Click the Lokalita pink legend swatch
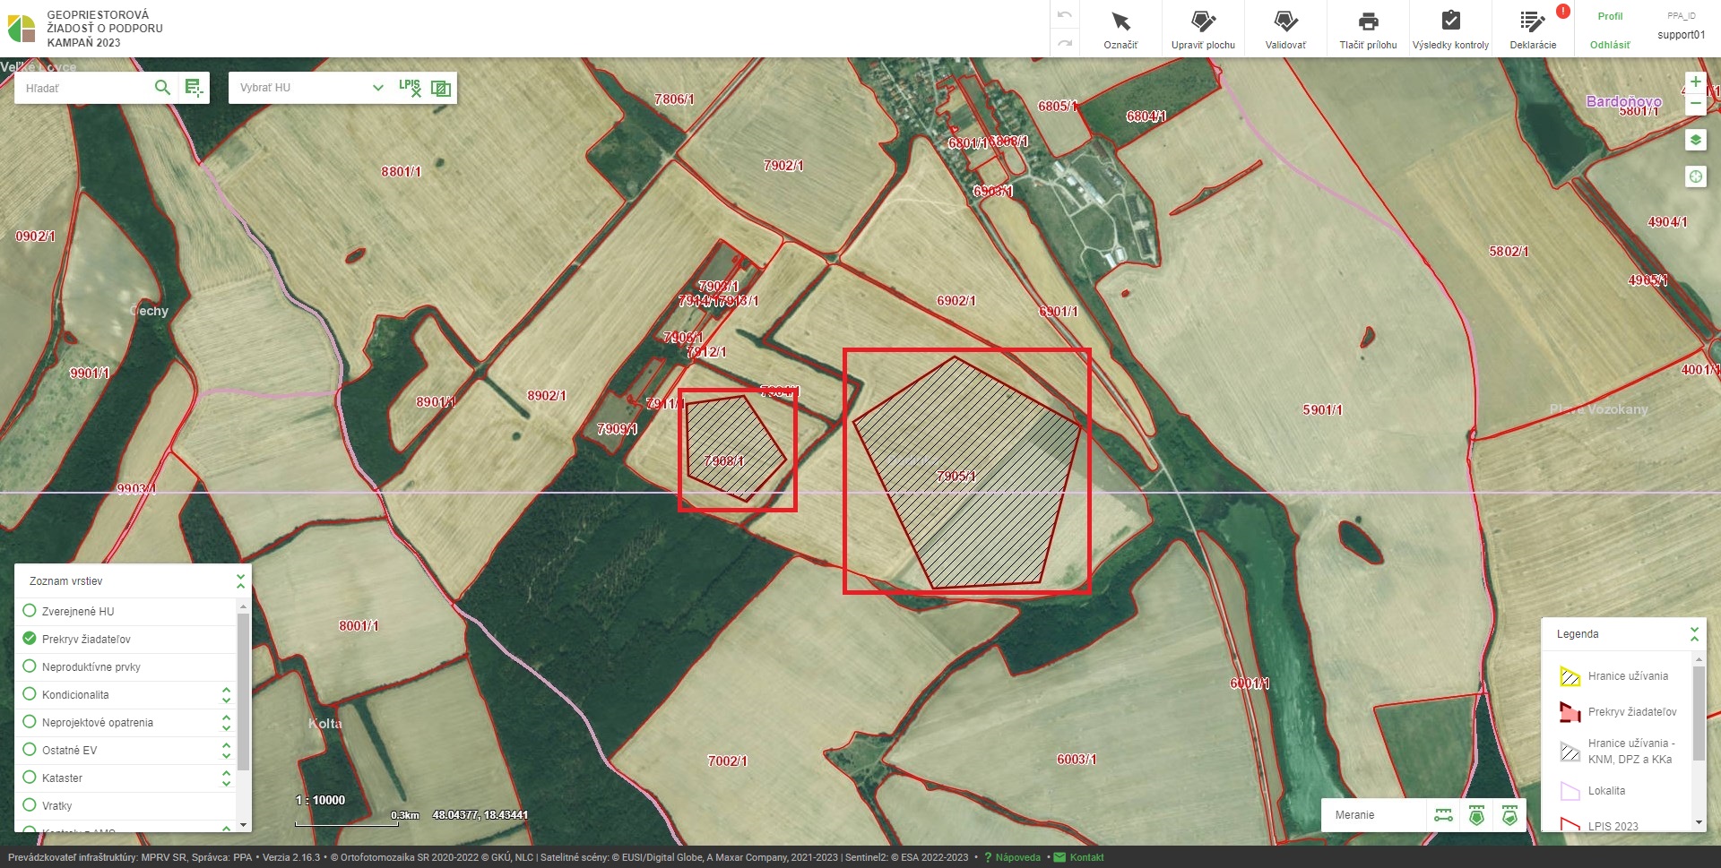The height and width of the screenshot is (868, 1721). point(1570,791)
